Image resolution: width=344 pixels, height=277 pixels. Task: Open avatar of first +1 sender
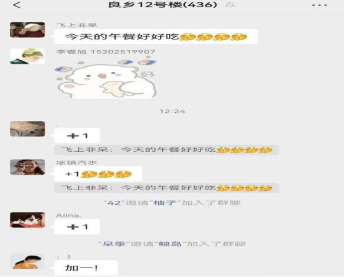[27, 129]
